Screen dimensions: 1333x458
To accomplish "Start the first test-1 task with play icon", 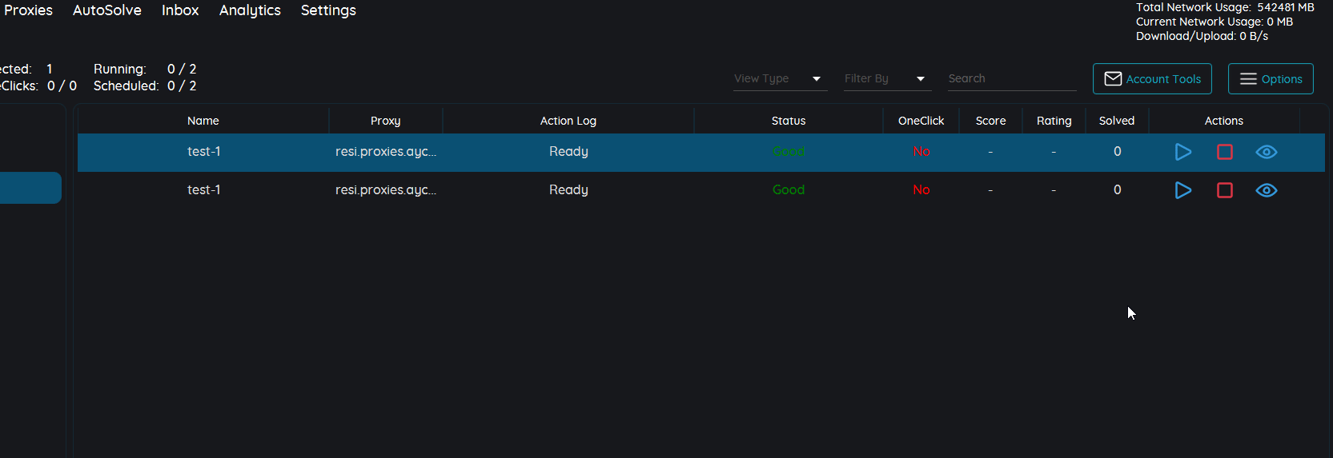I will click(1182, 152).
